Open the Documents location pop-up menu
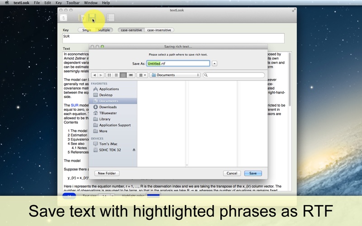Screen dimensions: 362x226 click(x=175, y=75)
